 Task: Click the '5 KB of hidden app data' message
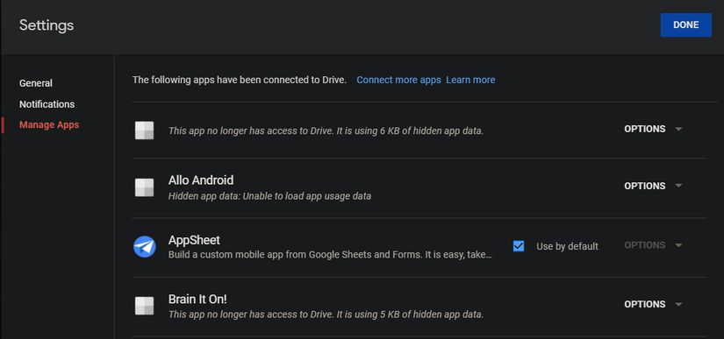pos(326,315)
